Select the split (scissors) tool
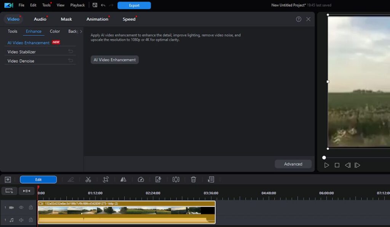 [88, 179]
